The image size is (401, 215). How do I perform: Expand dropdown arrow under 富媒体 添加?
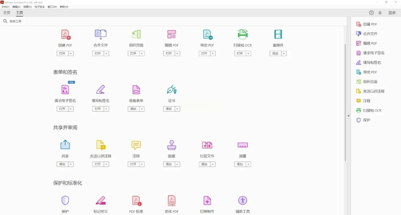(x=284, y=53)
